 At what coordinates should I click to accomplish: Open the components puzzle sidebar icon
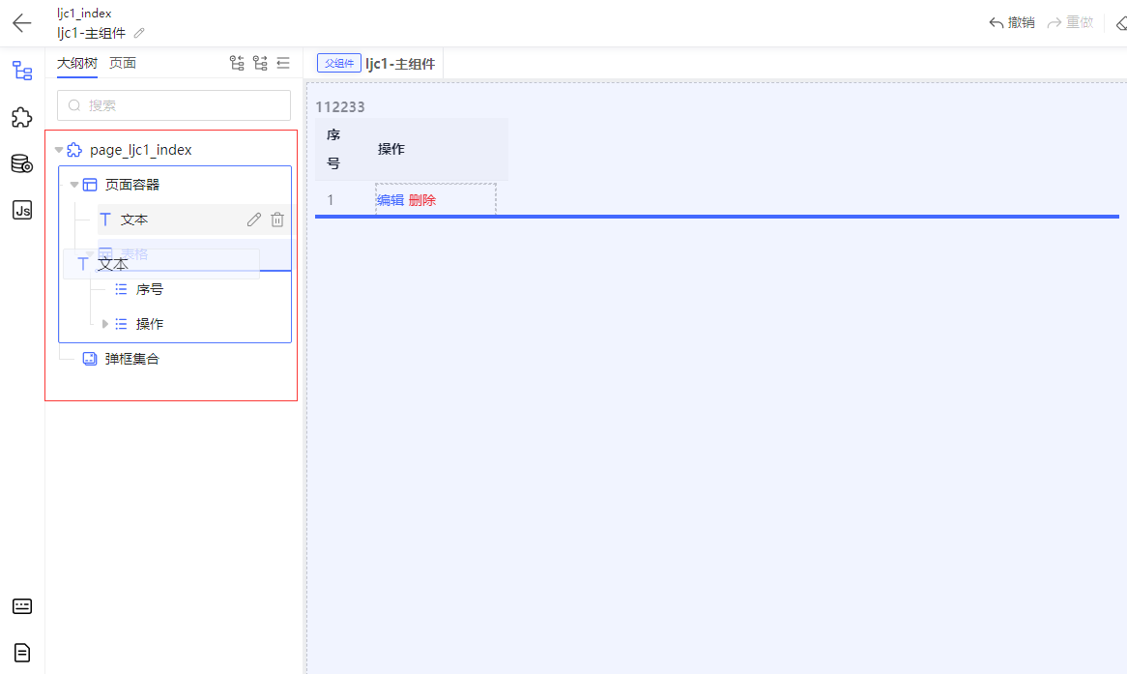pyautogui.click(x=22, y=117)
